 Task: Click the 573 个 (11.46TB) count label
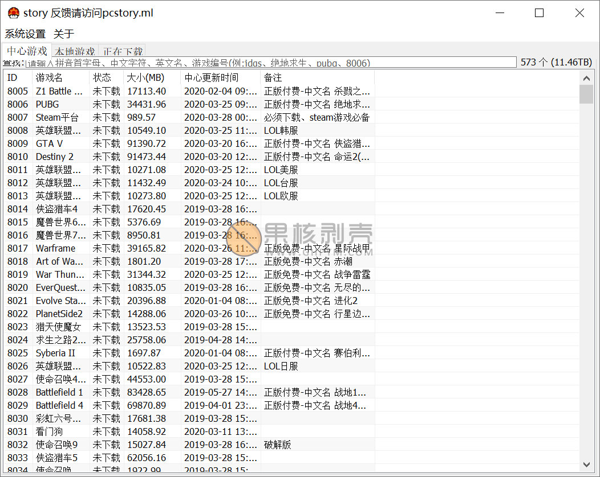556,62
